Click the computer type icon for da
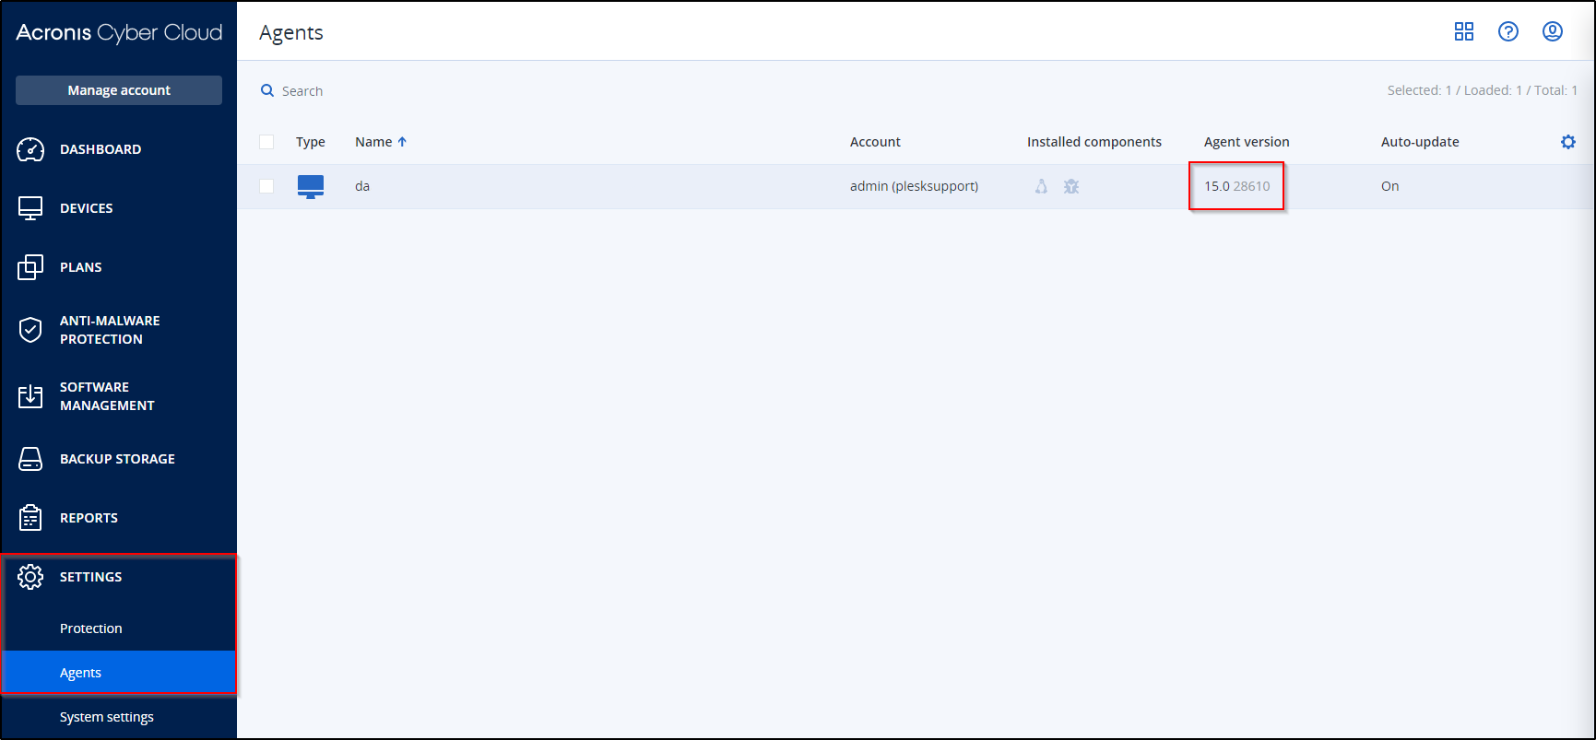The width and height of the screenshot is (1596, 740). [311, 186]
